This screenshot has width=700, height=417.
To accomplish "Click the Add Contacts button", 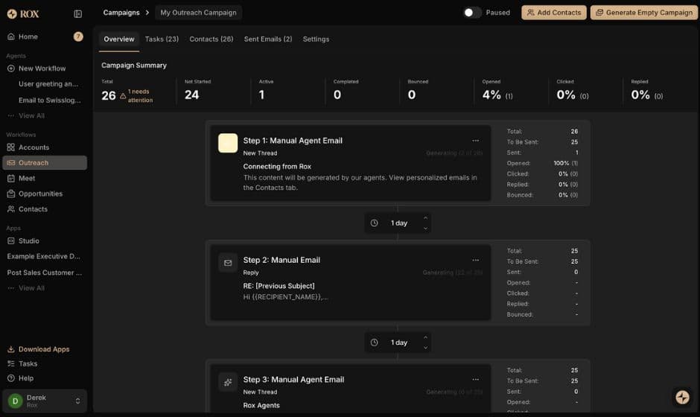I will pyautogui.click(x=553, y=13).
